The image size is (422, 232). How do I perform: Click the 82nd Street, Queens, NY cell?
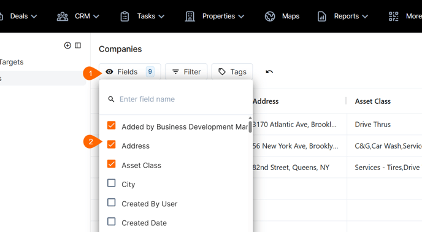click(x=291, y=168)
